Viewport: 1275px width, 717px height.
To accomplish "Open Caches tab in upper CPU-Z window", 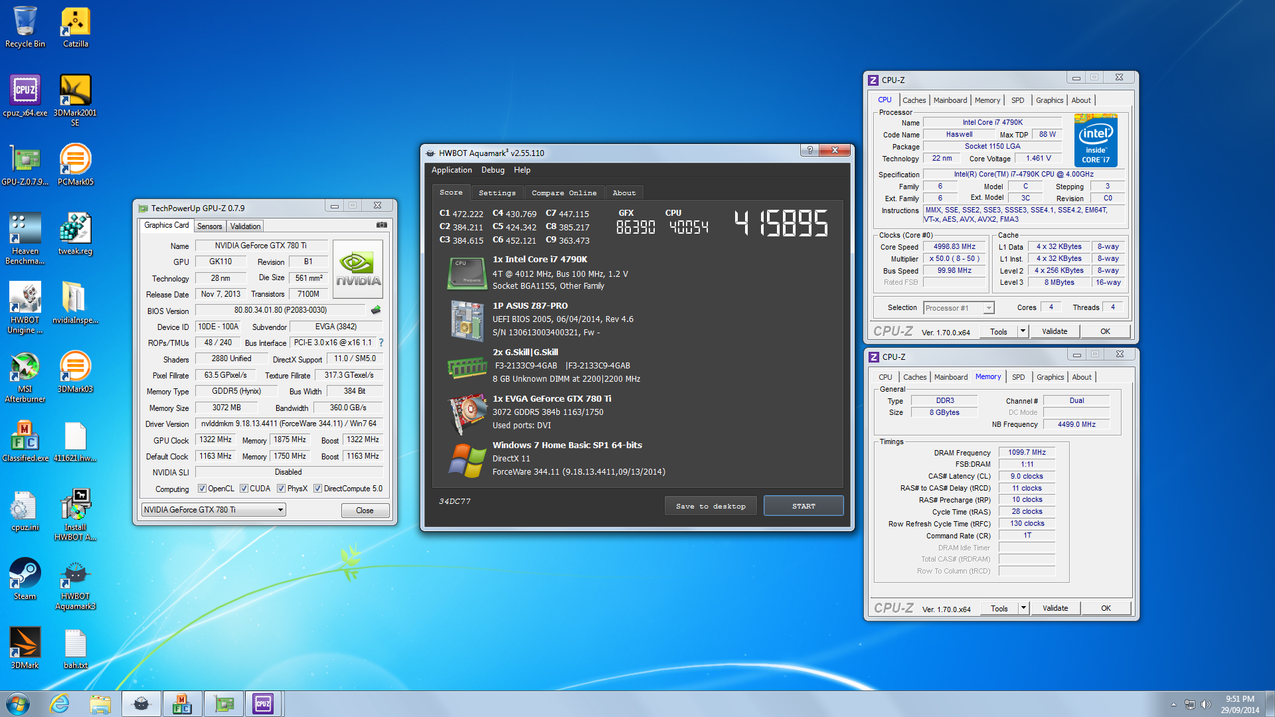I will pyautogui.click(x=914, y=100).
